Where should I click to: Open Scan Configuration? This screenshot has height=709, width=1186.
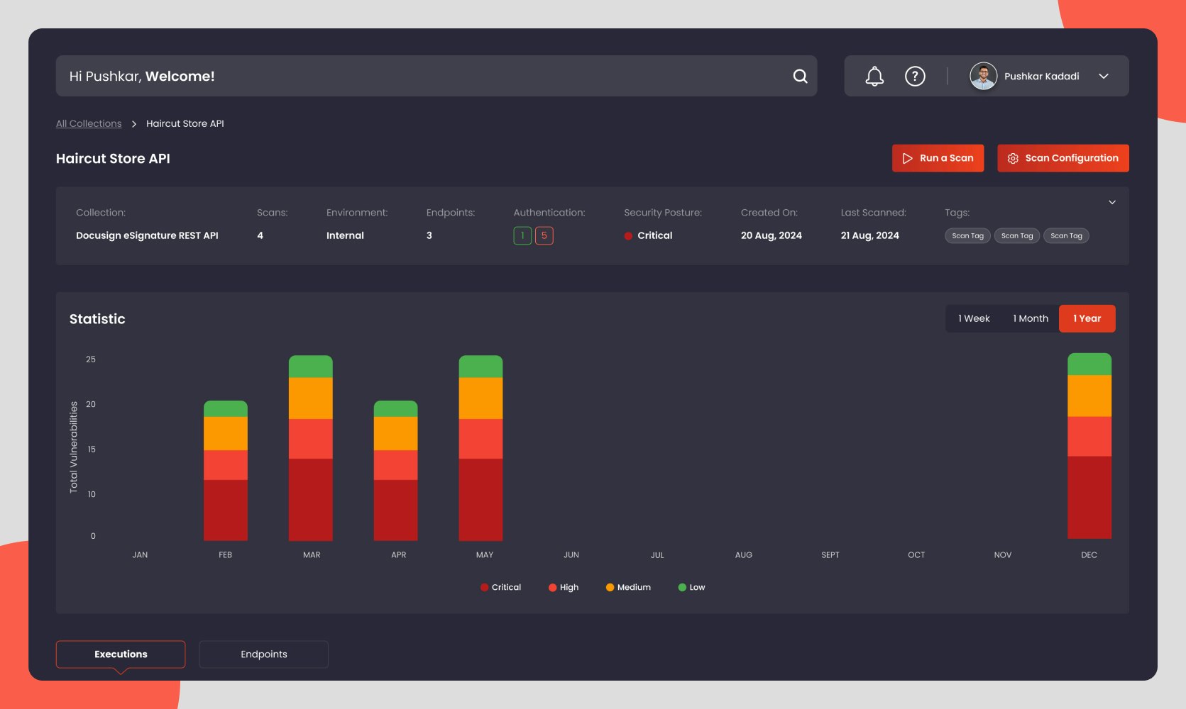(1063, 158)
